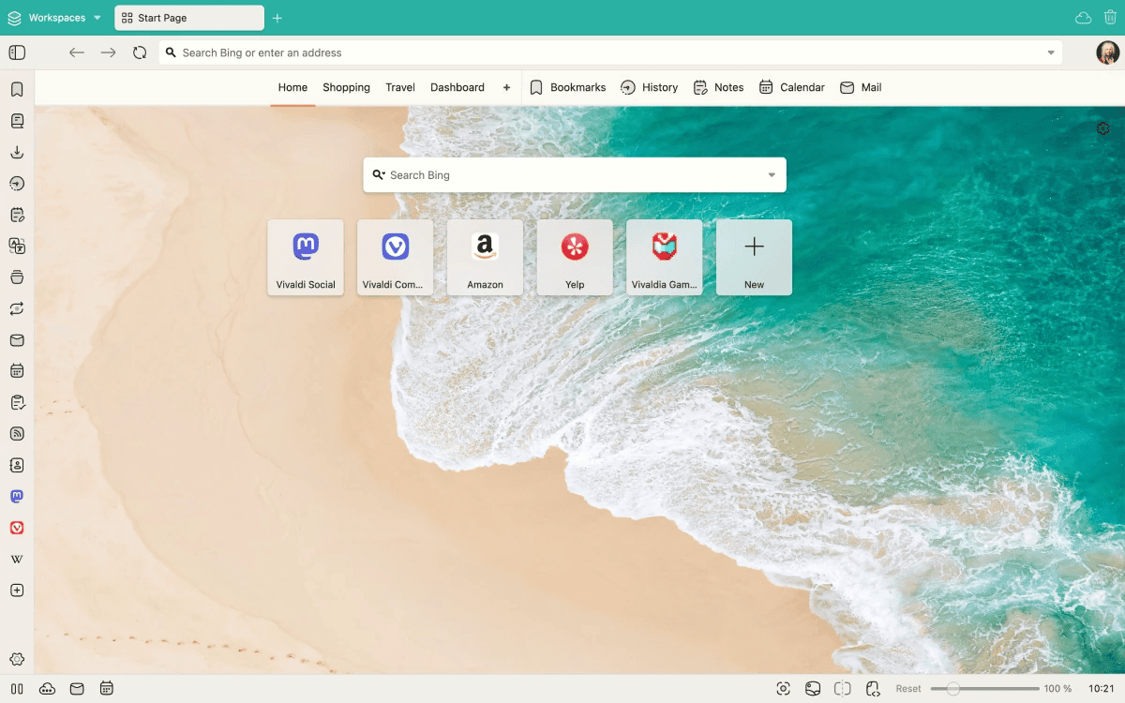Viewport: 1125px width, 703px height.
Task: Open the Amazon speed dial thumbnail
Action: point(485,257)
